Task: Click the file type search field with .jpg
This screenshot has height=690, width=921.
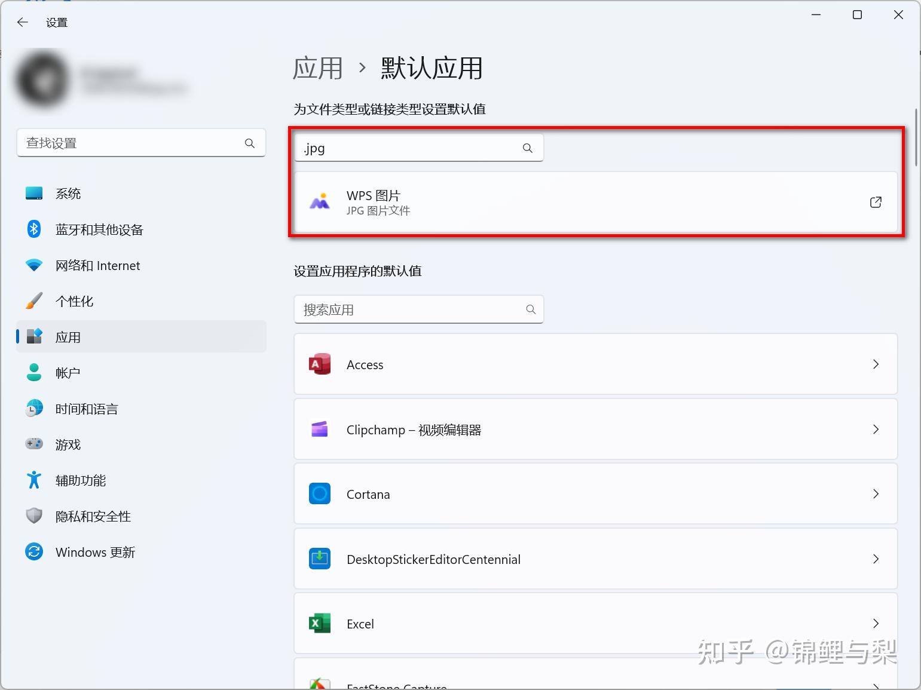Action: coord(419,148)
